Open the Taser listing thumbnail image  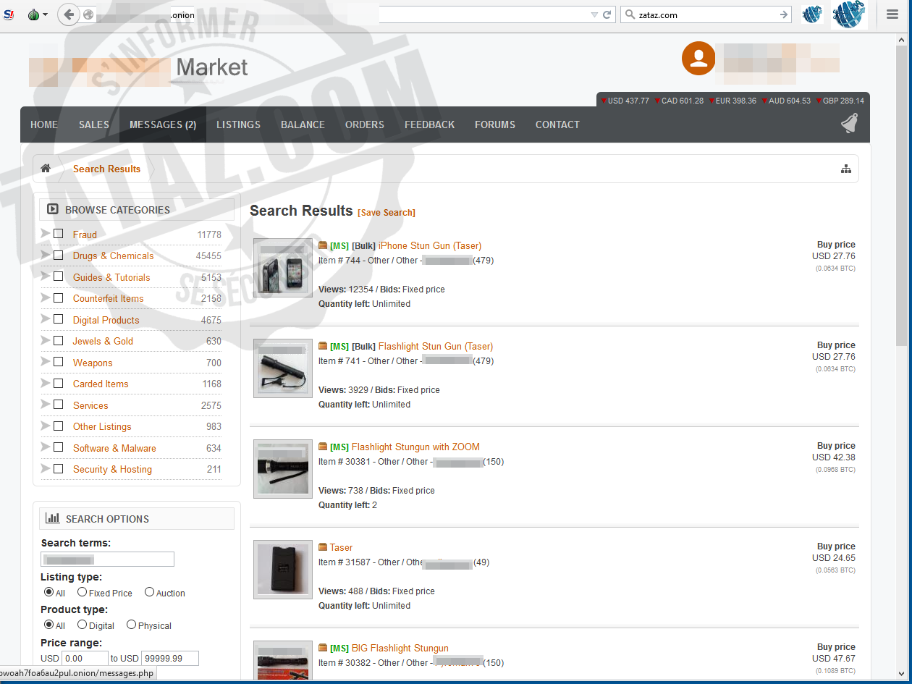click(283, 570)
